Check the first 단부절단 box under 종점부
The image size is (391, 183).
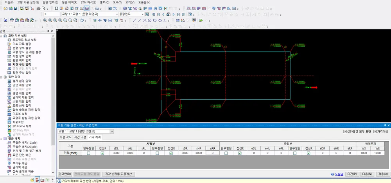(226, 153)
